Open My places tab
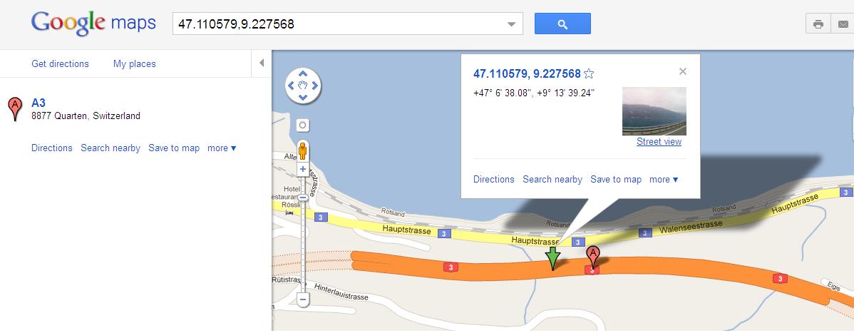This screenshot has height=333, width=854. [135, 63]
